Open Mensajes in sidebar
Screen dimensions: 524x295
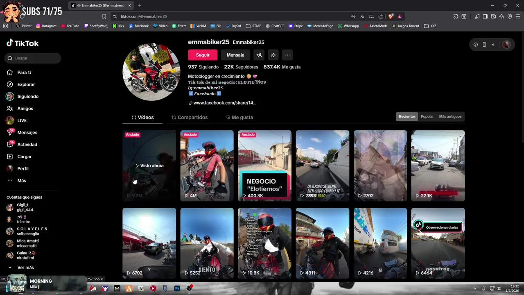pos(22,132)
